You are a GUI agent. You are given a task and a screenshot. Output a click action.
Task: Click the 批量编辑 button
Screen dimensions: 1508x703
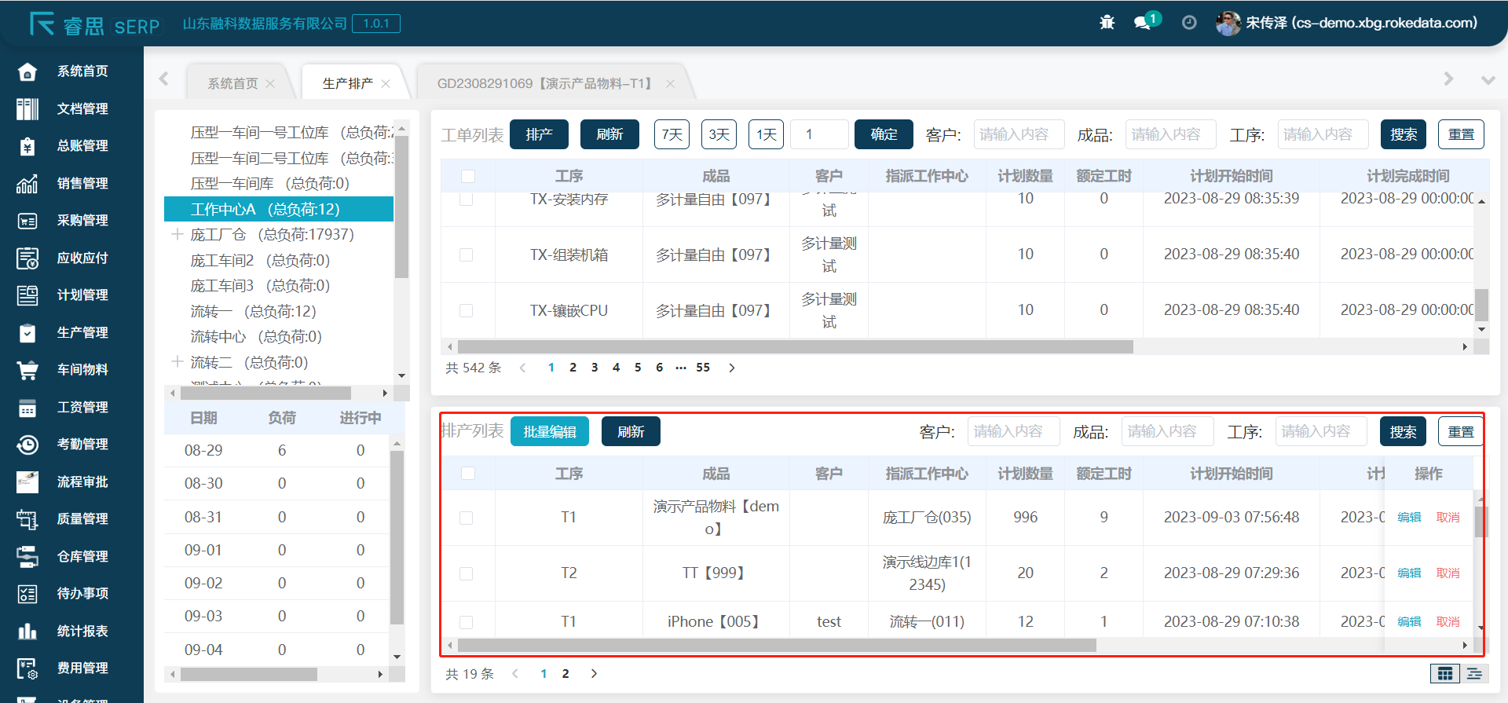click(x=550, y=432)
